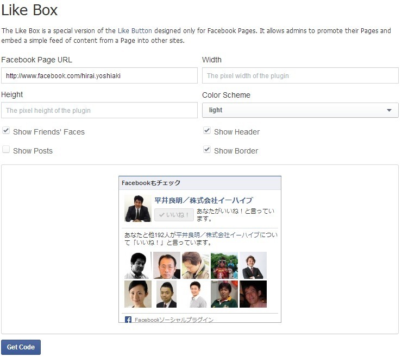Click the Get Code button

click(x=21, y=347)
